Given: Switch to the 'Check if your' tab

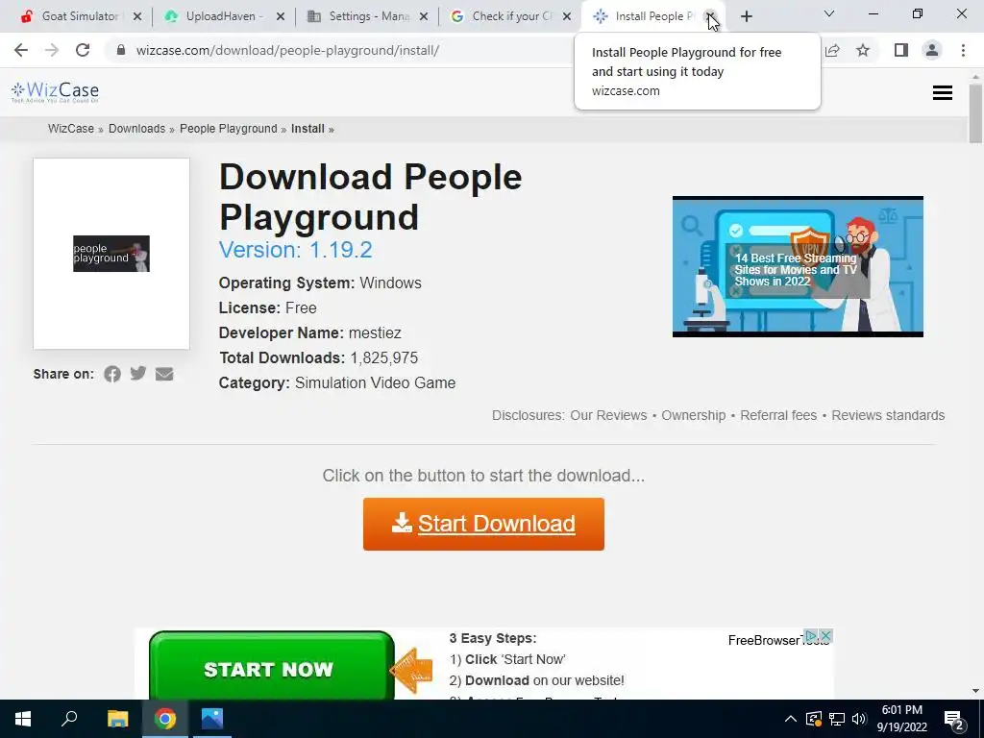Looking at the screenshot, I should [509, 16].
